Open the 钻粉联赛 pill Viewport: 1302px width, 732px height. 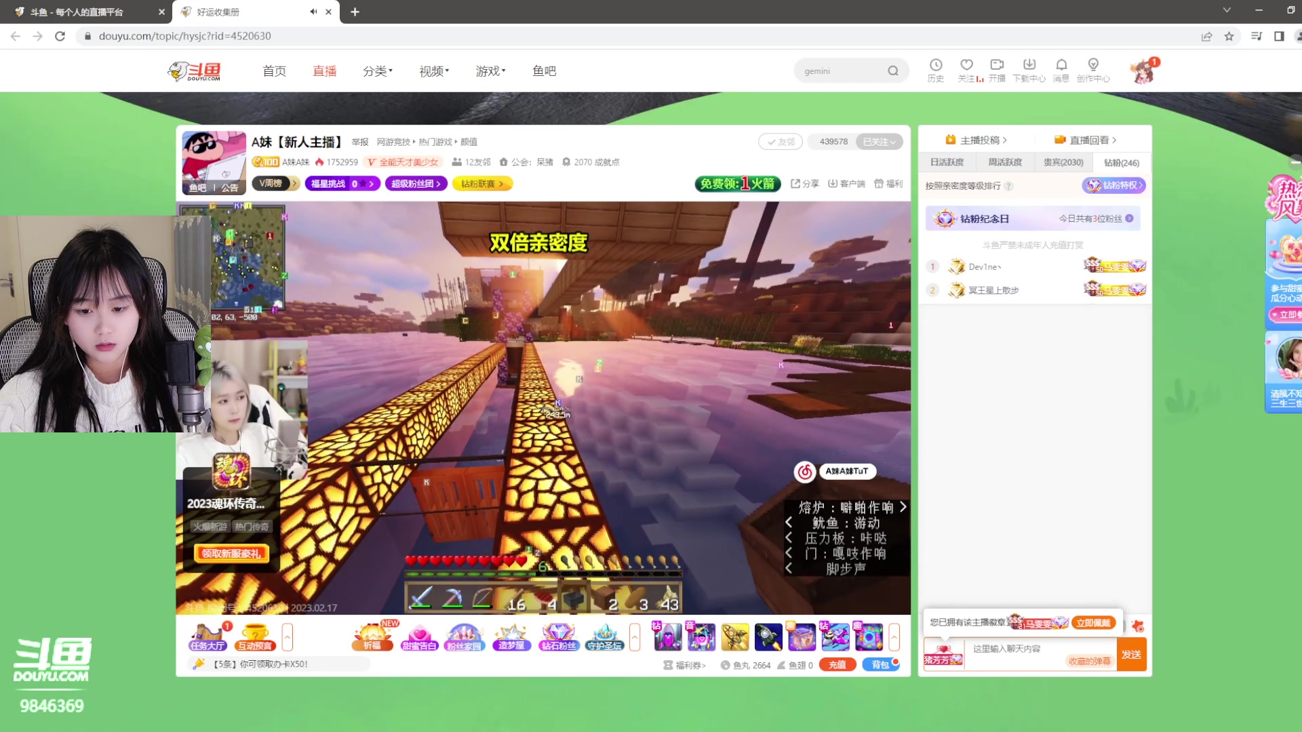[482, 184]
